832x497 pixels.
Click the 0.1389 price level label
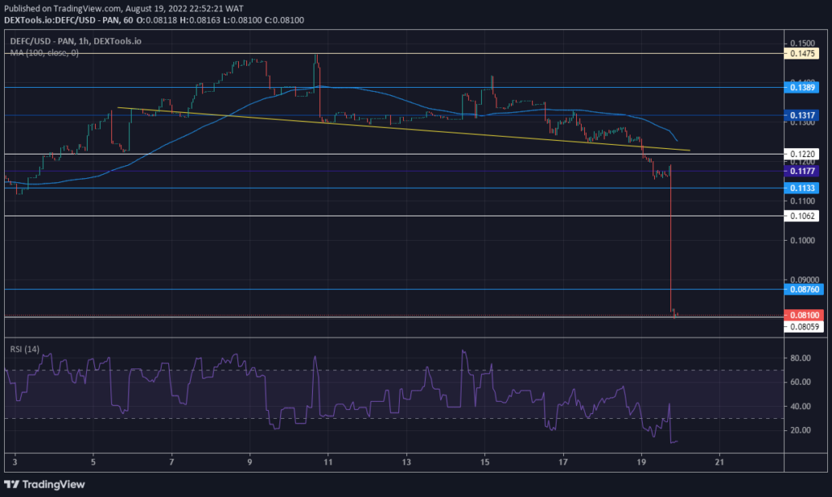802,87
